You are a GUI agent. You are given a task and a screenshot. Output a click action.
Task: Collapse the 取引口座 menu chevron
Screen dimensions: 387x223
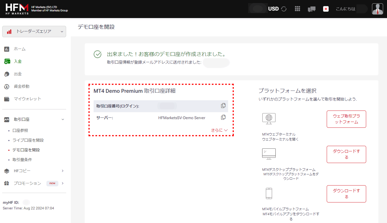[63, 119]
